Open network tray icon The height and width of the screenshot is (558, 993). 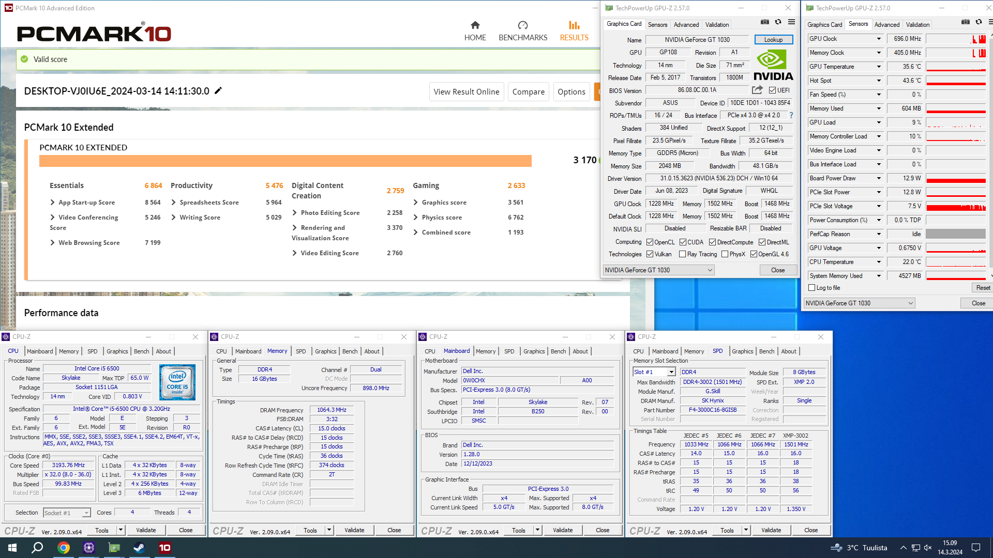point(916,548)
